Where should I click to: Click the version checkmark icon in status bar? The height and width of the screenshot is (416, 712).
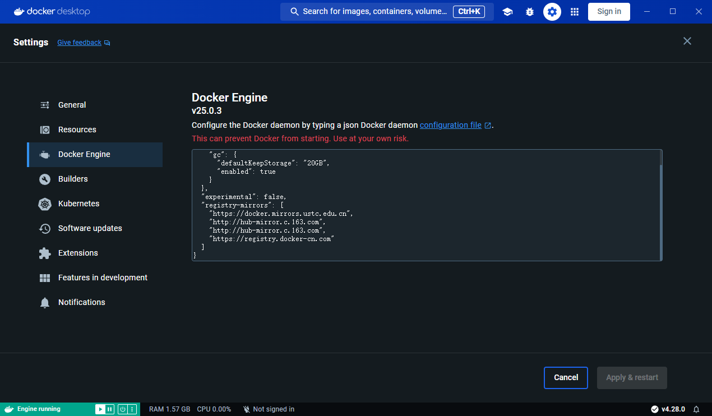click(x=655, y=409)
